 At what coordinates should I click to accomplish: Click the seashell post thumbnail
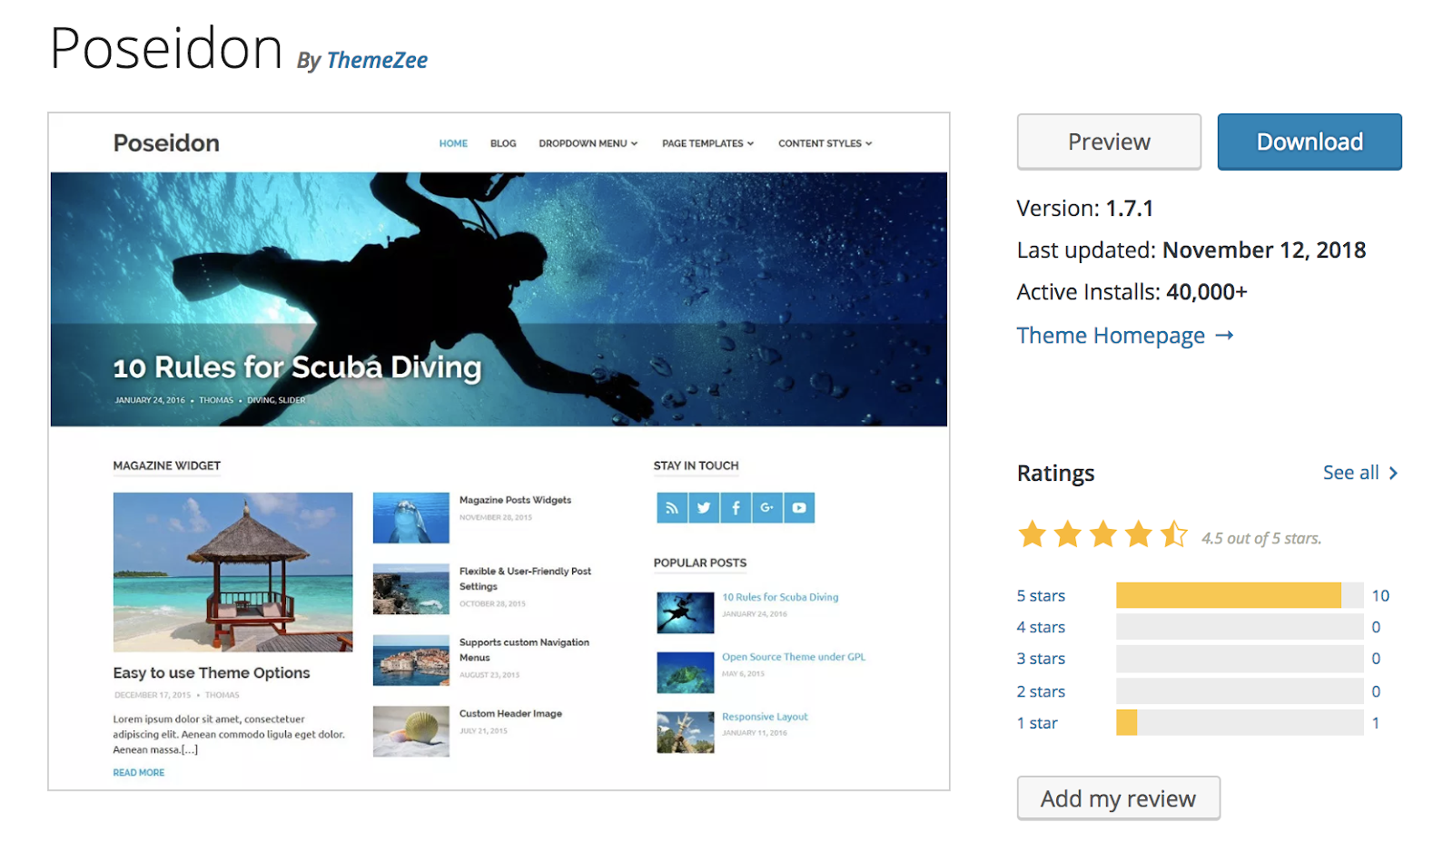click(411, 731)
